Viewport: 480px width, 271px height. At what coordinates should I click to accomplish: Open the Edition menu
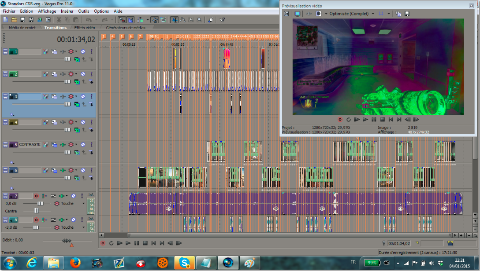pos(26,11)
